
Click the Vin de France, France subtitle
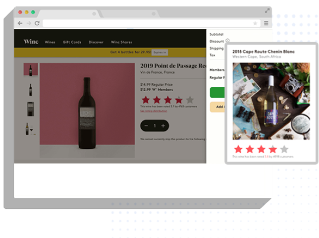[157, 72]
